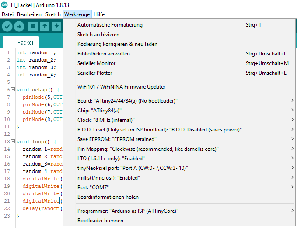Screen dimensions: 297x228
Task: Choose Kodierung korrigieren & neu laden
Action: click(x=179, y=44)
